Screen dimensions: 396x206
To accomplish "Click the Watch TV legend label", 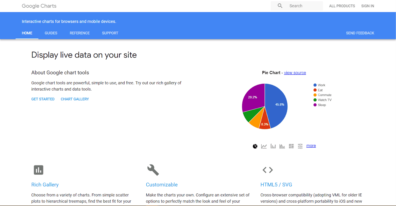I will pyautogui.click(x=324, y=100).
